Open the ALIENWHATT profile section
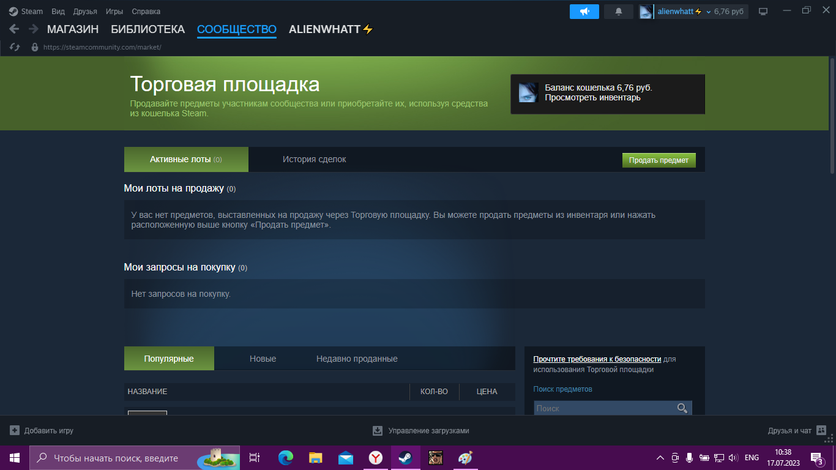 (x=331, y=29)
